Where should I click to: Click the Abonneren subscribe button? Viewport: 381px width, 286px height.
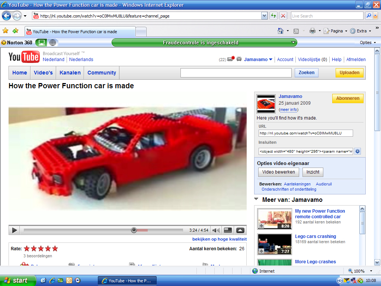(x=348, y=98)
